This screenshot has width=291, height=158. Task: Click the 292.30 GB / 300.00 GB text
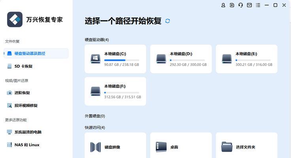(188, 64)
